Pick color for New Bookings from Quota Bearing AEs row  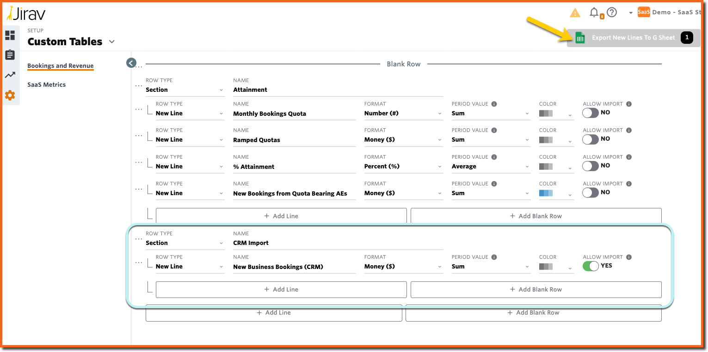(x=556, y=193)
